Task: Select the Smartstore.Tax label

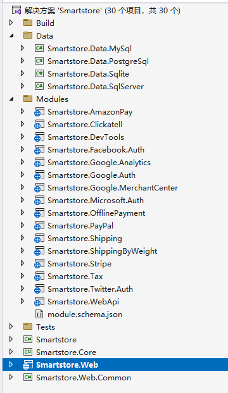Action: point(75,277)
